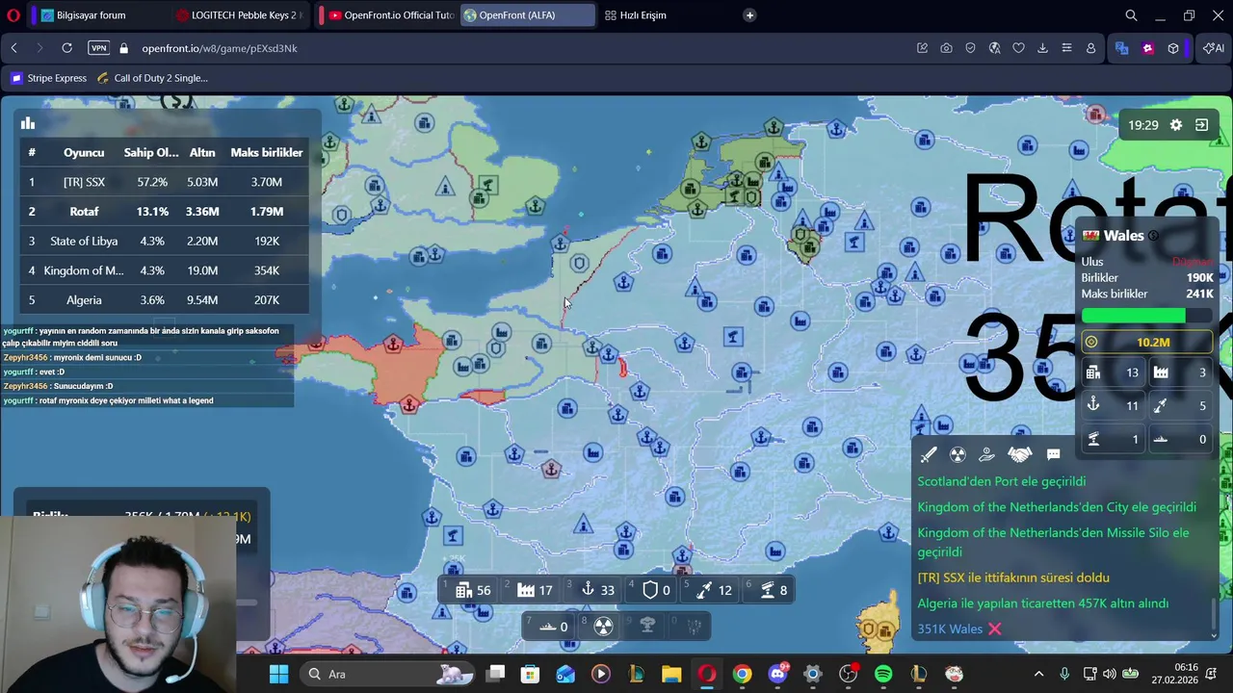Show hidden system tray icons
The height and width of the screenshot is (693, 1233).
[x=1038, y=674]
